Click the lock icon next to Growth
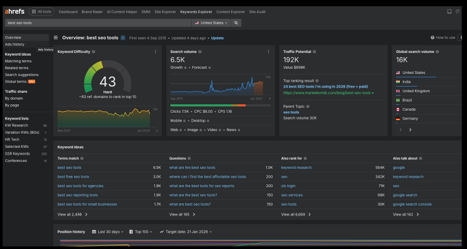Image resolution: width=467 pixels, height=249 pixels. tap(185, 68)
